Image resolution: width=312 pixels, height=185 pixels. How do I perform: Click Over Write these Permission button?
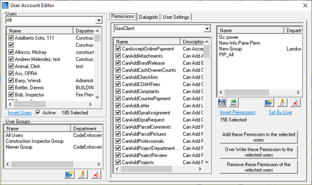258,152
